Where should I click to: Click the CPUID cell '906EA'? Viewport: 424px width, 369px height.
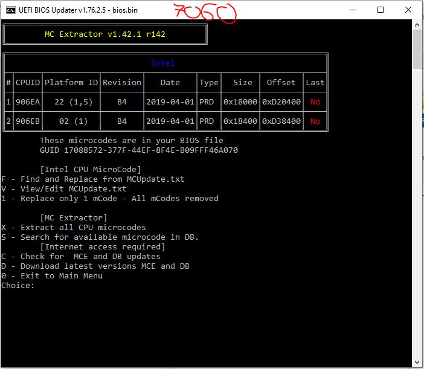pyautogui.click(x=28, y=102)
